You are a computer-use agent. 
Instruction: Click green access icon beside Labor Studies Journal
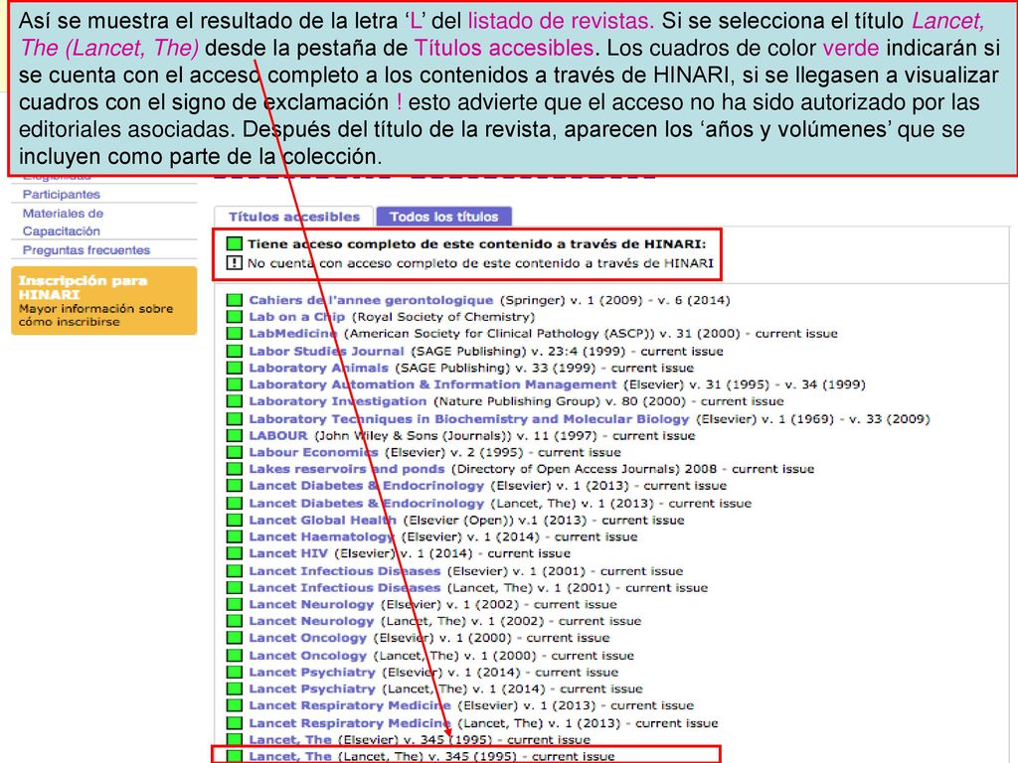point(235,351)
